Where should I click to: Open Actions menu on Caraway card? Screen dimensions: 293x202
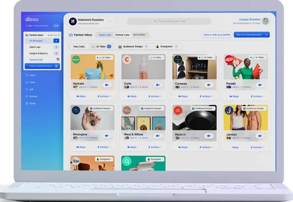[x=206, y=96]
